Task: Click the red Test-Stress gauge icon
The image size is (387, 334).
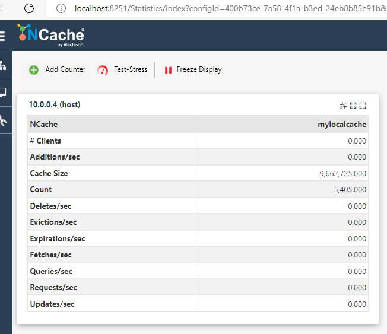Action: click(x=103, y=70)
